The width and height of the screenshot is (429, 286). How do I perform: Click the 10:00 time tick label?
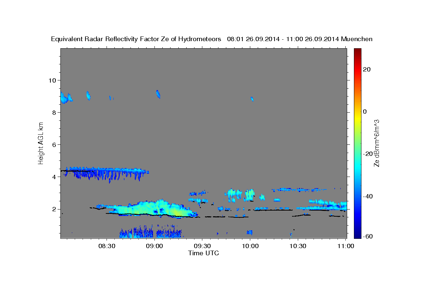(250, 246)
